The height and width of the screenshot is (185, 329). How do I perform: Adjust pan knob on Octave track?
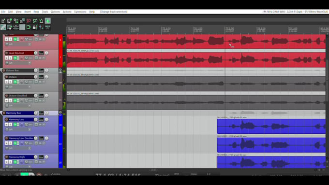tap(46, 77)
